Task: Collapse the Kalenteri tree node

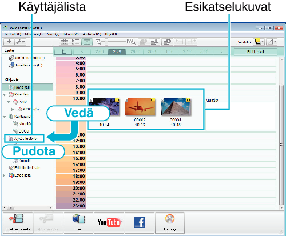Action: coord(5,95)
